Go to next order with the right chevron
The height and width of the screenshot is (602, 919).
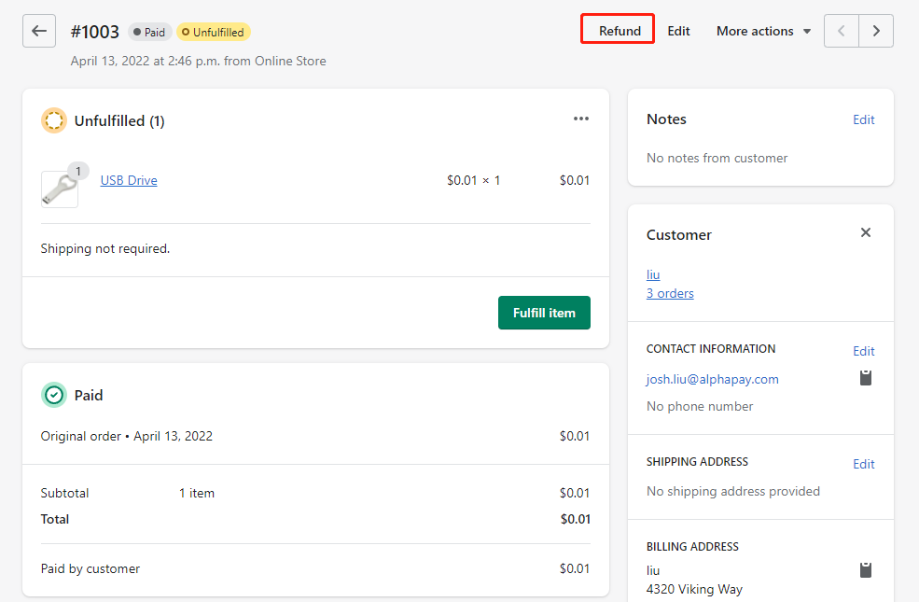click(x=876, y=31)
